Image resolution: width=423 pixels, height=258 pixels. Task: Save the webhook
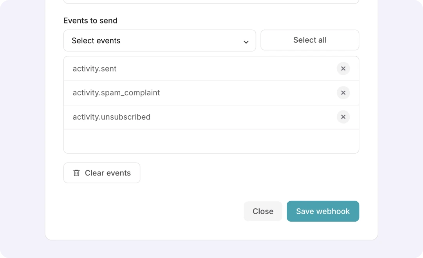click(323, 211)
